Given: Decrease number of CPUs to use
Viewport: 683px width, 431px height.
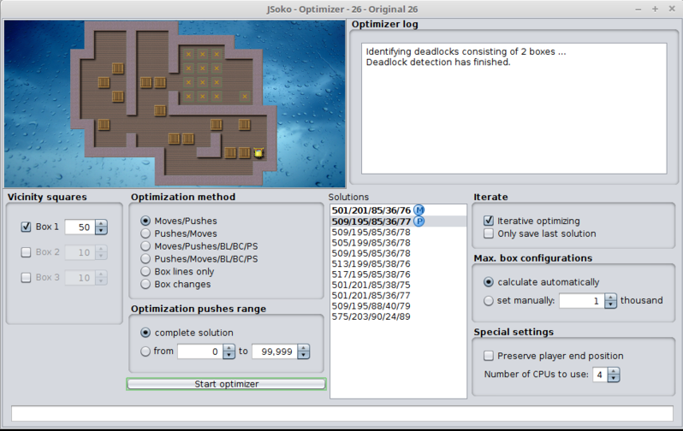Looking at the screenshot, I should [614, 378].
